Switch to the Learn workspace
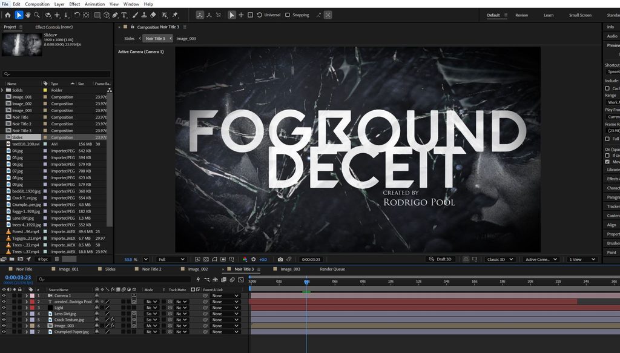The height and width of the screenshot is (353, 620). (x=549, y=15)
